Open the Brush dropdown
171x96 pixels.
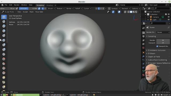click(51, 9)
